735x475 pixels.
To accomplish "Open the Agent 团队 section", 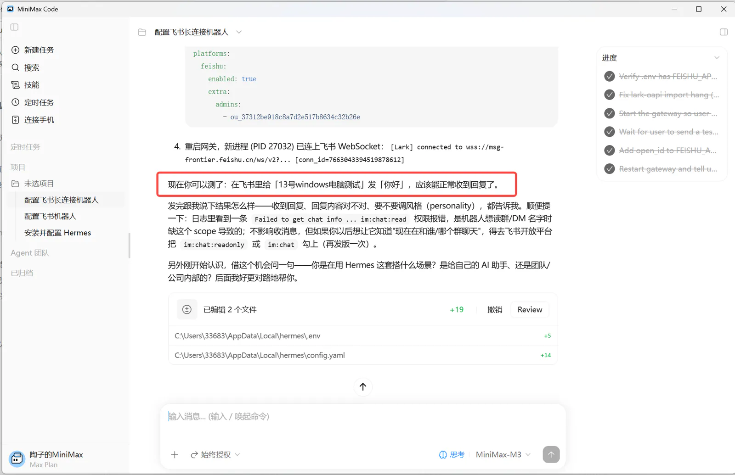I will pos(30,253).
